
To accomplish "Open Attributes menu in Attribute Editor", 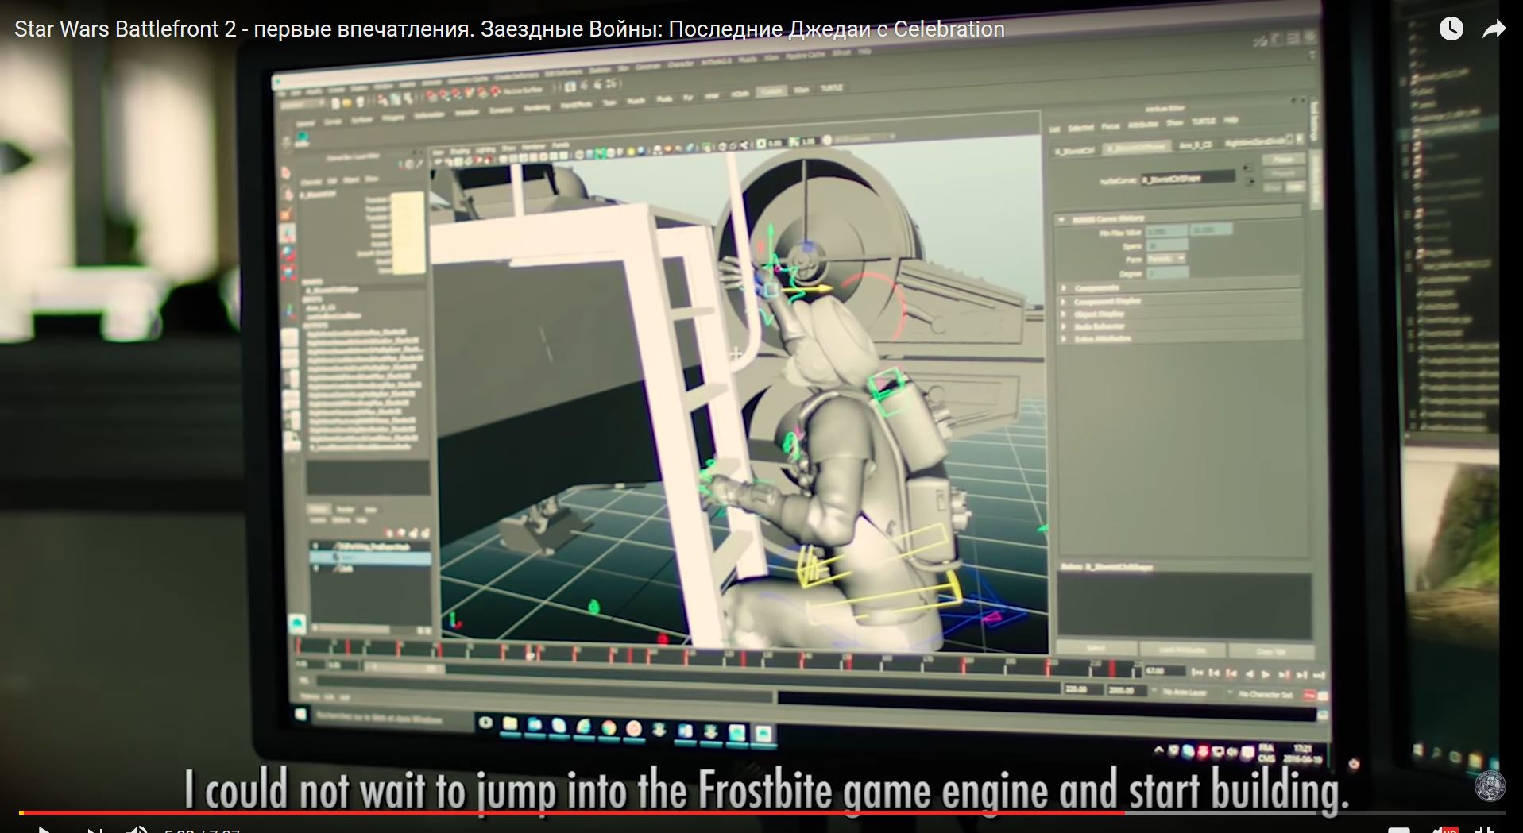I will (x=1143, y=125).
